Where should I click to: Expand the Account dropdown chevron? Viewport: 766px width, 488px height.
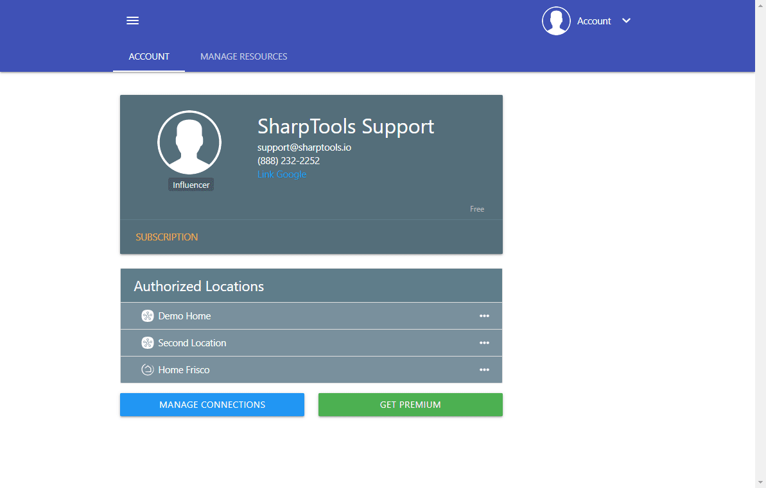pos(626,21)
